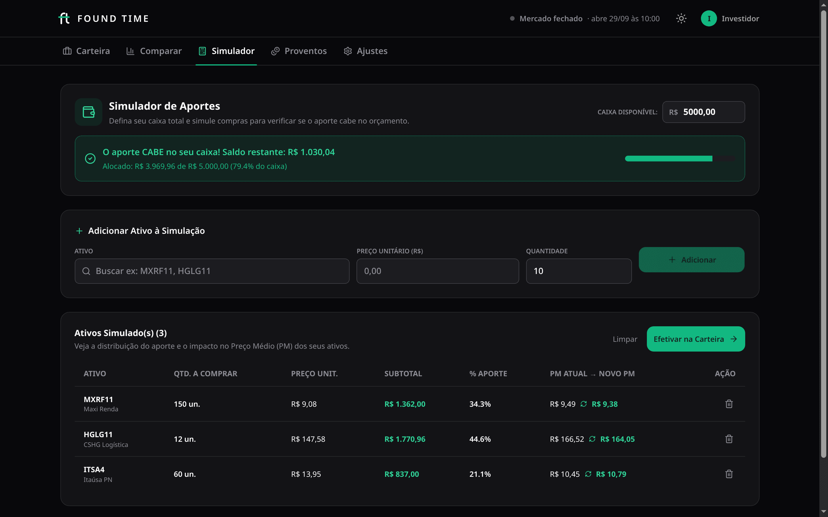Delete the MXRF11 row with its trash icon
This screenshot has width=828, height=517.
(x=729, y=404)
